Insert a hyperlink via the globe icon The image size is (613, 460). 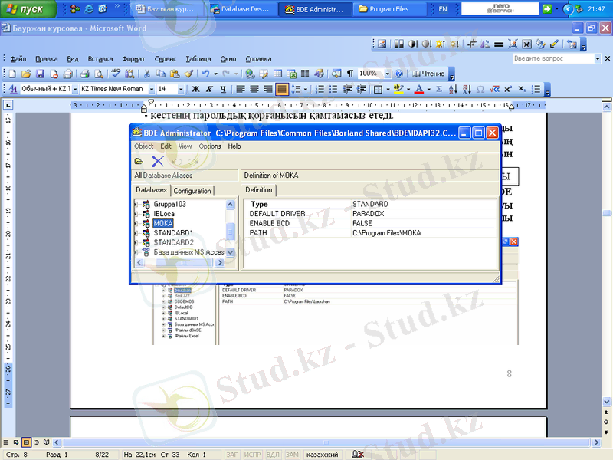point(250,74)
